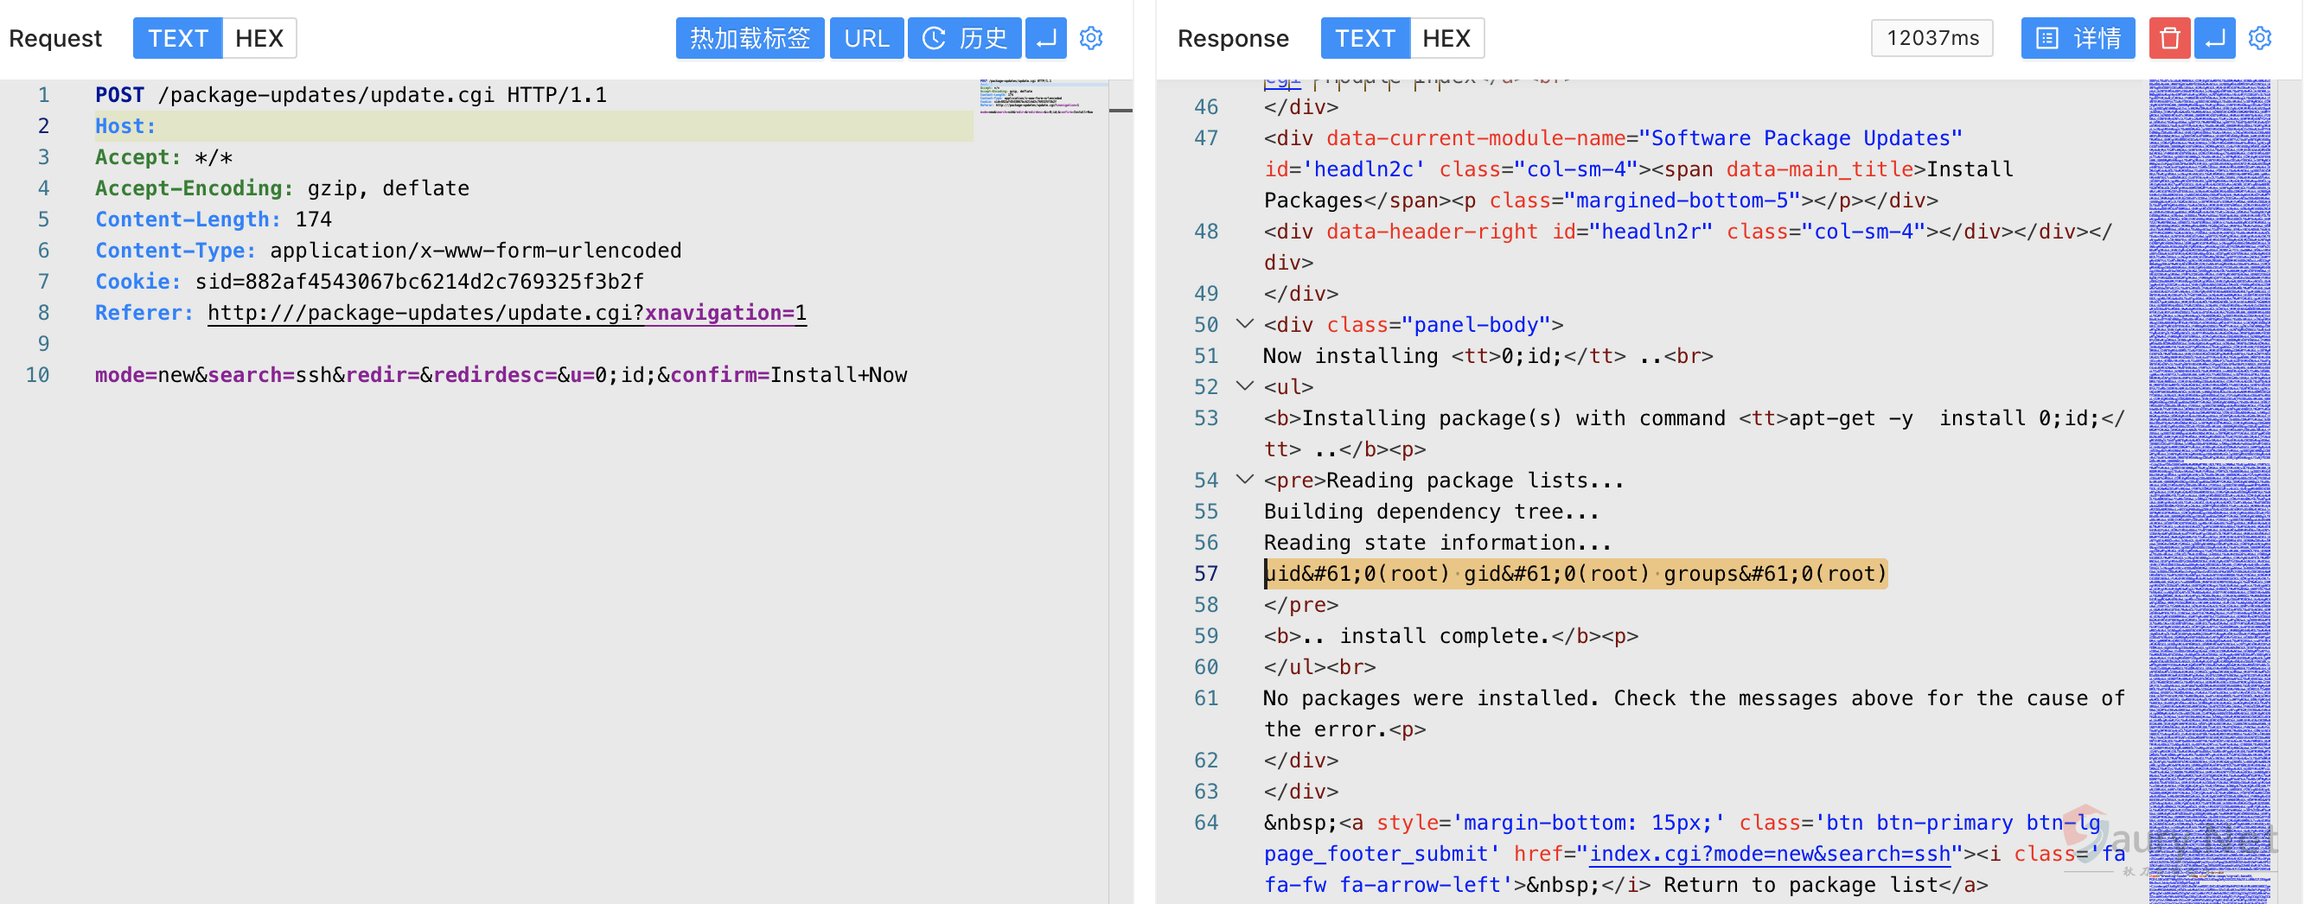
Task: Switch Request view to HEX
Action: [x=259, y=38]
